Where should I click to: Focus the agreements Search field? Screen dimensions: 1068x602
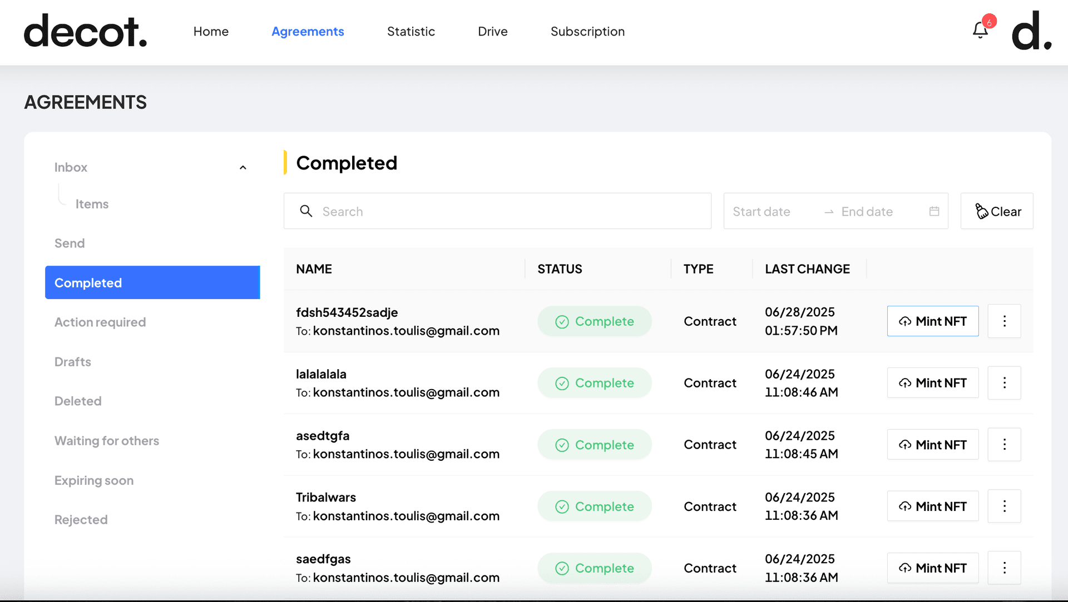click(497, 211)
